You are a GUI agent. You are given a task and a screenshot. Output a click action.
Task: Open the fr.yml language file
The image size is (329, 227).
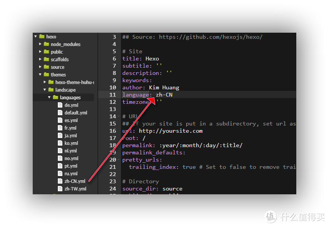click(70, 128)
